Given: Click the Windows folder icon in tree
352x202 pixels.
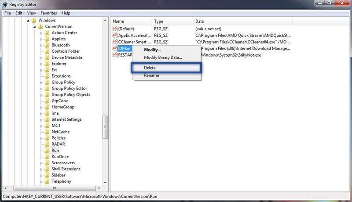Looking at the screenshot, I should pos(34,20).
